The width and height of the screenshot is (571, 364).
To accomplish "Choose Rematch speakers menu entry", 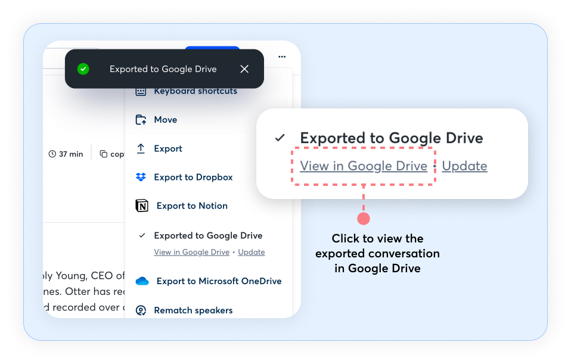I will (193, 310).
